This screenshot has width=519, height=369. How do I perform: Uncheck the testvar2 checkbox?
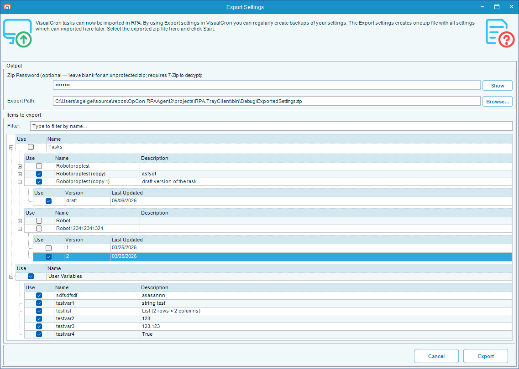[39, 318]
